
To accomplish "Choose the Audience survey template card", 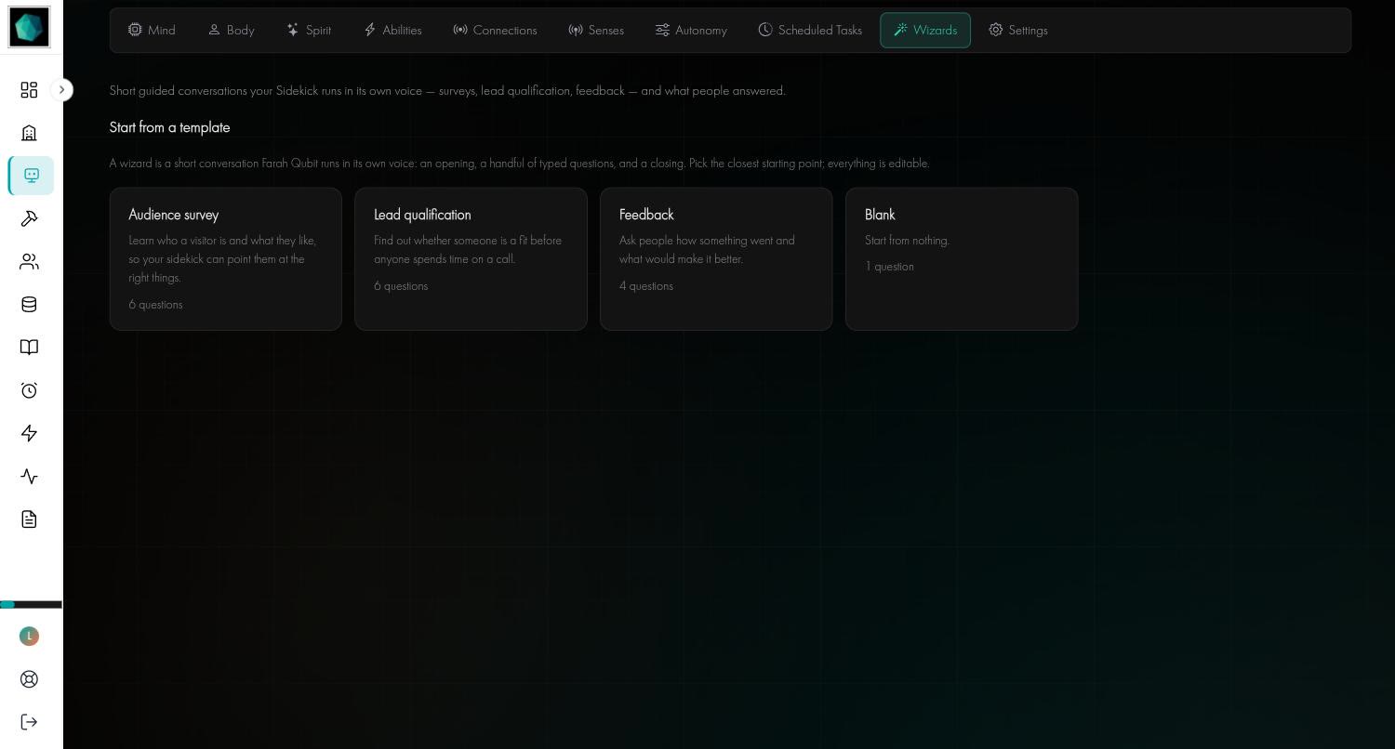I will (226, 259).
